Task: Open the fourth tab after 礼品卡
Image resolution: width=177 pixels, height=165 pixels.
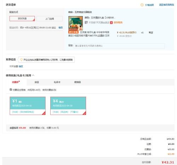Action: pos(78,82)
